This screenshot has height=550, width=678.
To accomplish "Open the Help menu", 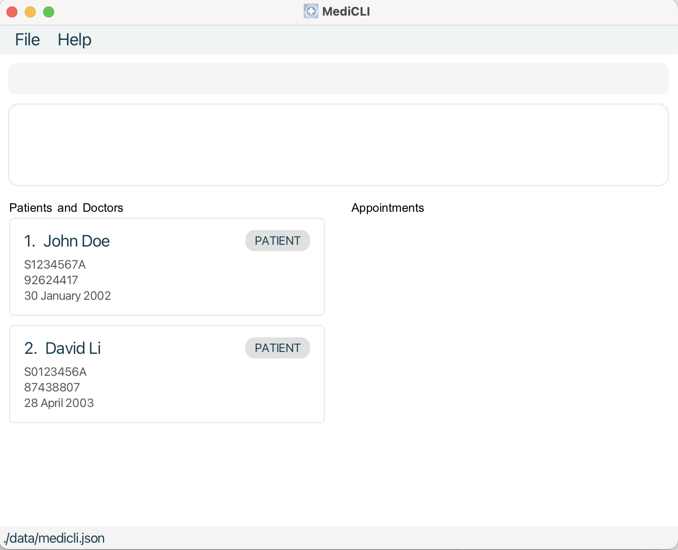I will [74, 40].
